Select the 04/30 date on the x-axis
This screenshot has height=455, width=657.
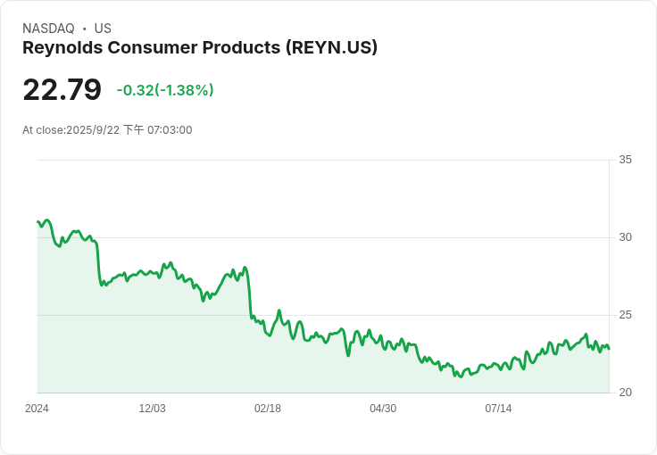[382, 409]
